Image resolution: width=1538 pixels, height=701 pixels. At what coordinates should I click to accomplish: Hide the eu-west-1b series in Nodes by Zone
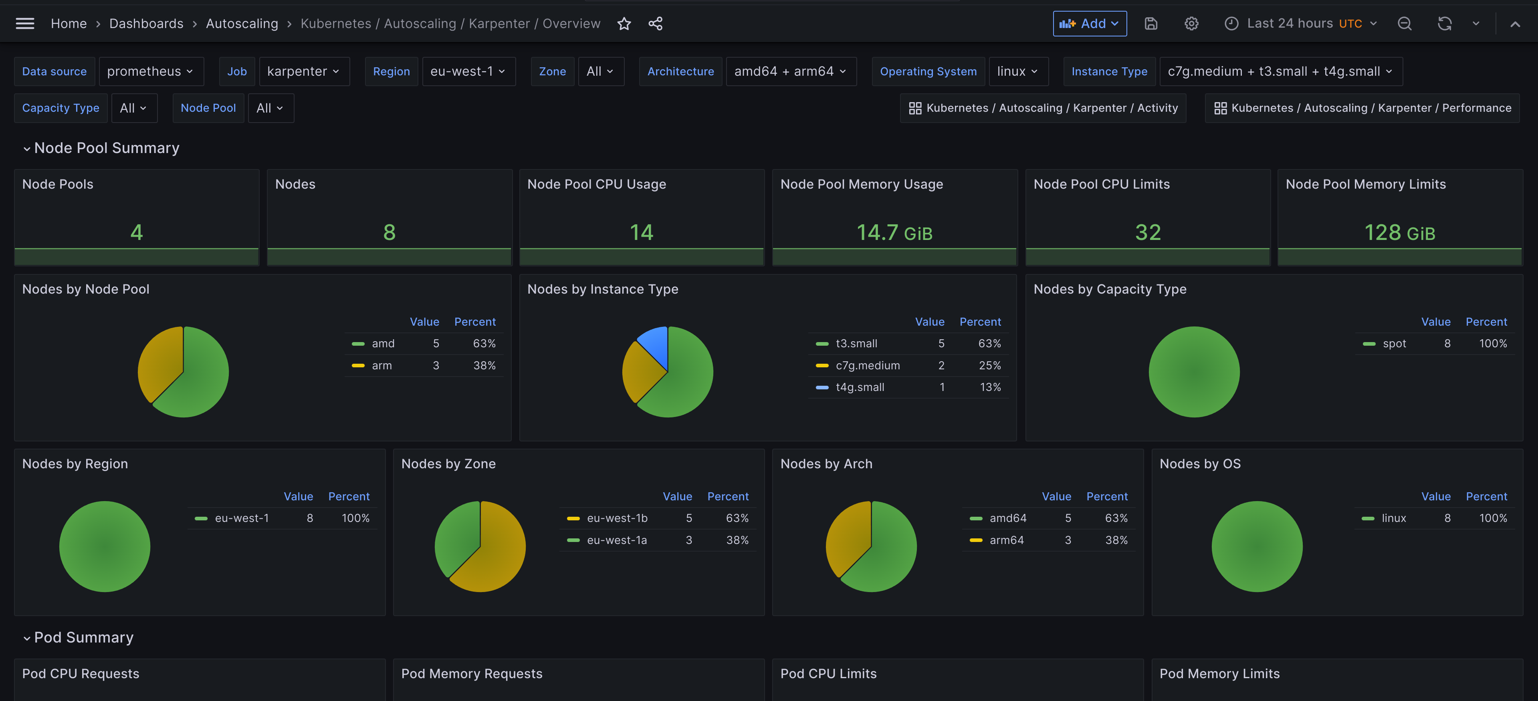pos(617,518)
